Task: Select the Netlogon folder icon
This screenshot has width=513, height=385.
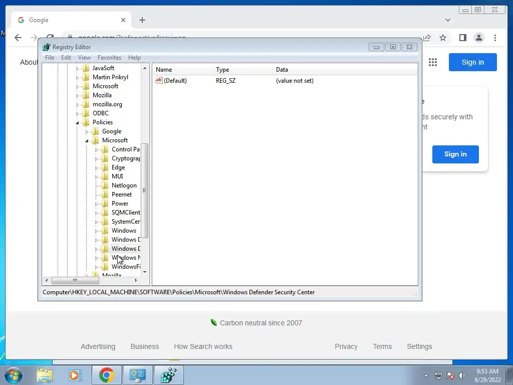Action: click(105, 185)
